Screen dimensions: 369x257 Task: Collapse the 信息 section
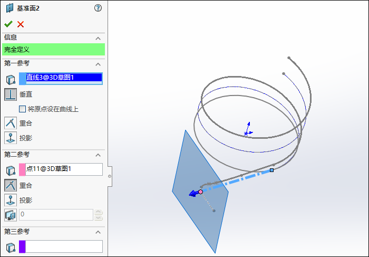tap(98, 39)
